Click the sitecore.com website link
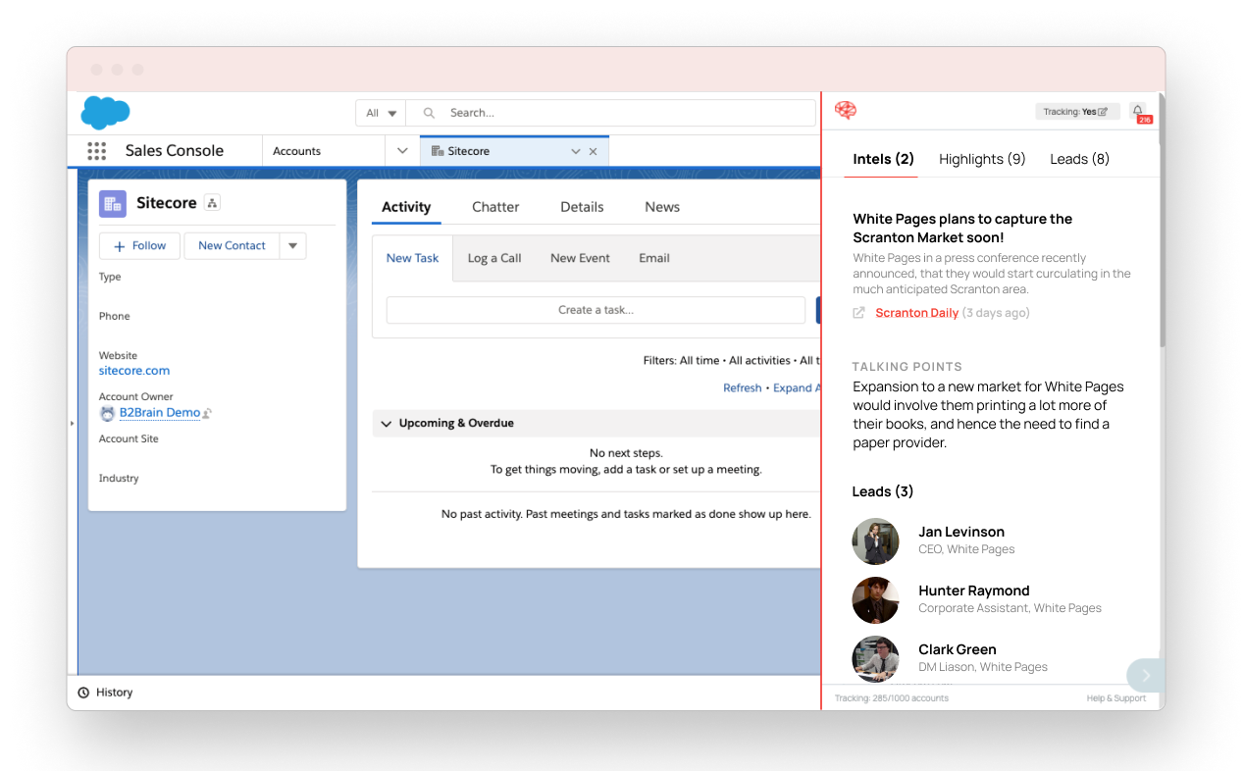Viewport: 1244px width, 771px height. (133, 371)
